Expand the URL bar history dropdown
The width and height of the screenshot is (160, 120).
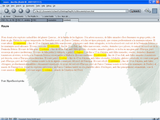(127, 11)
